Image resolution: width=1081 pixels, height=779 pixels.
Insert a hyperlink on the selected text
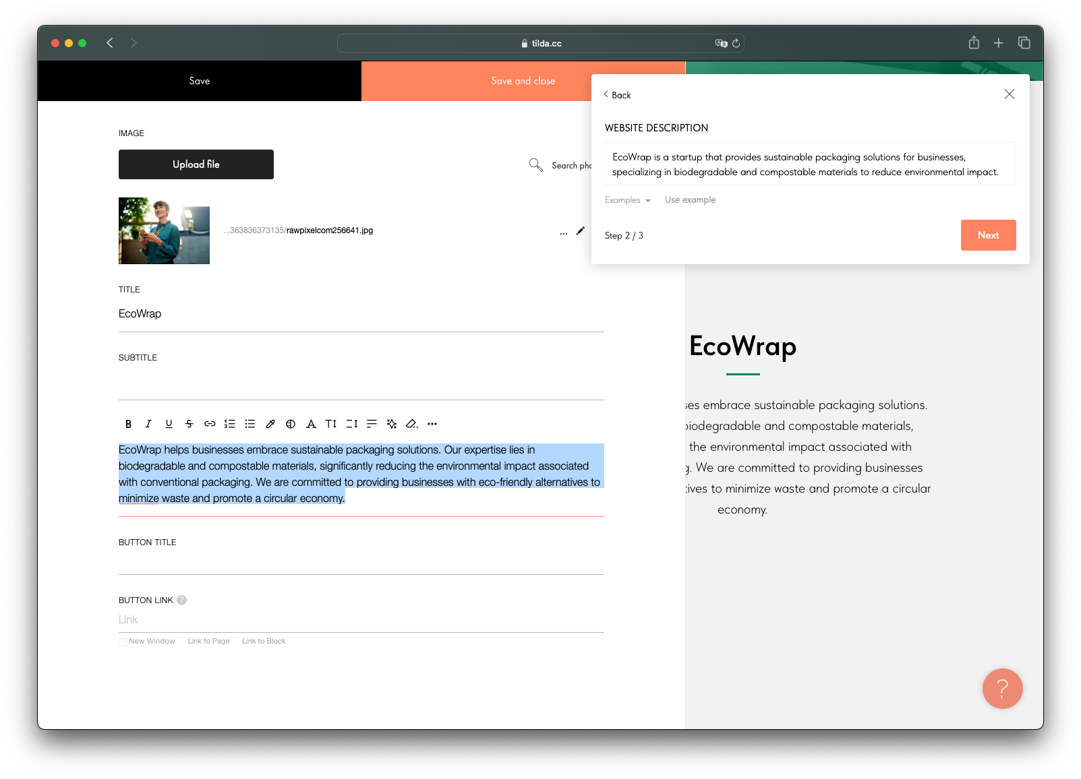tap(210, 424)
